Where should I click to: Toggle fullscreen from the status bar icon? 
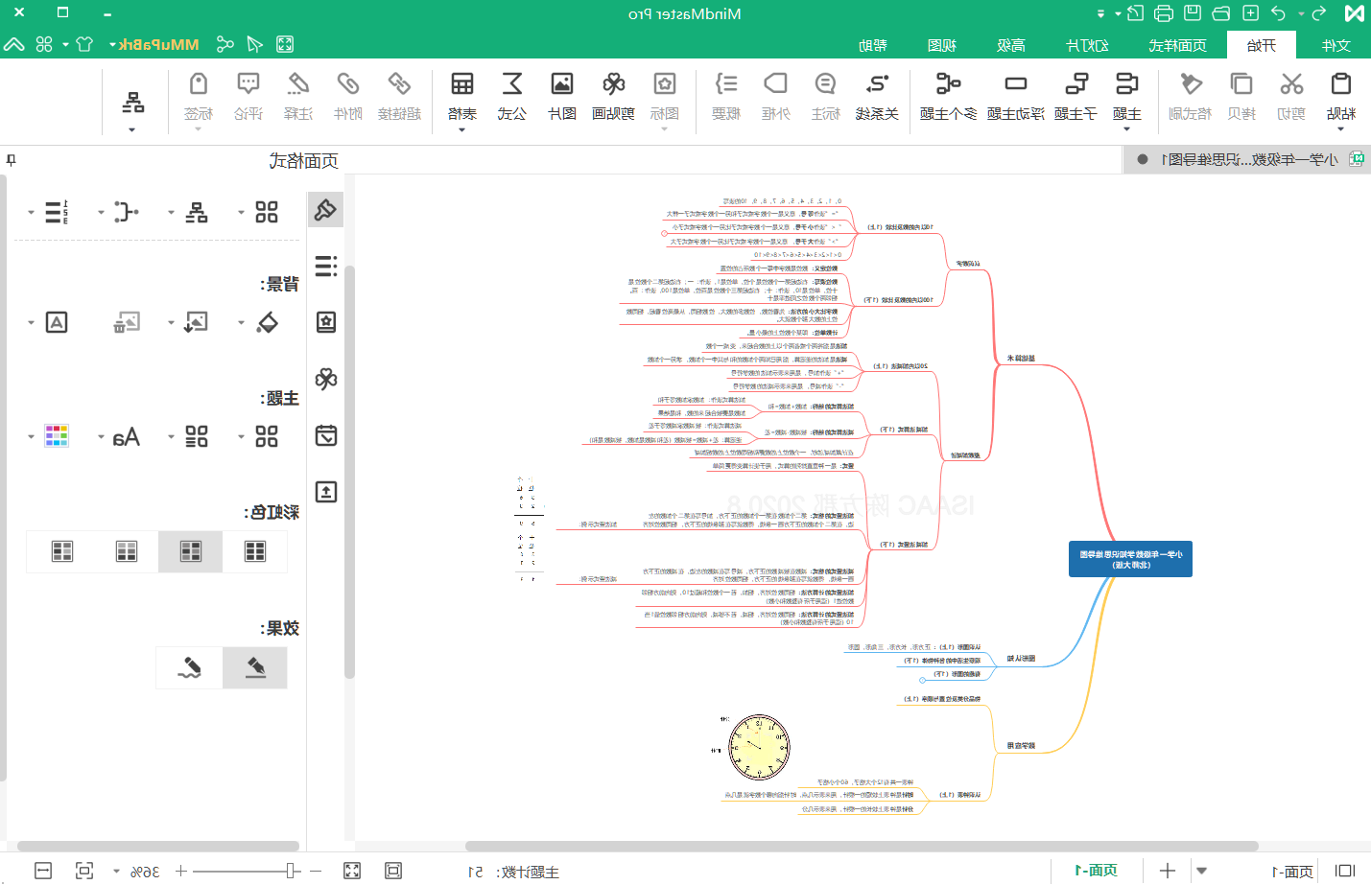pos(352,871)
